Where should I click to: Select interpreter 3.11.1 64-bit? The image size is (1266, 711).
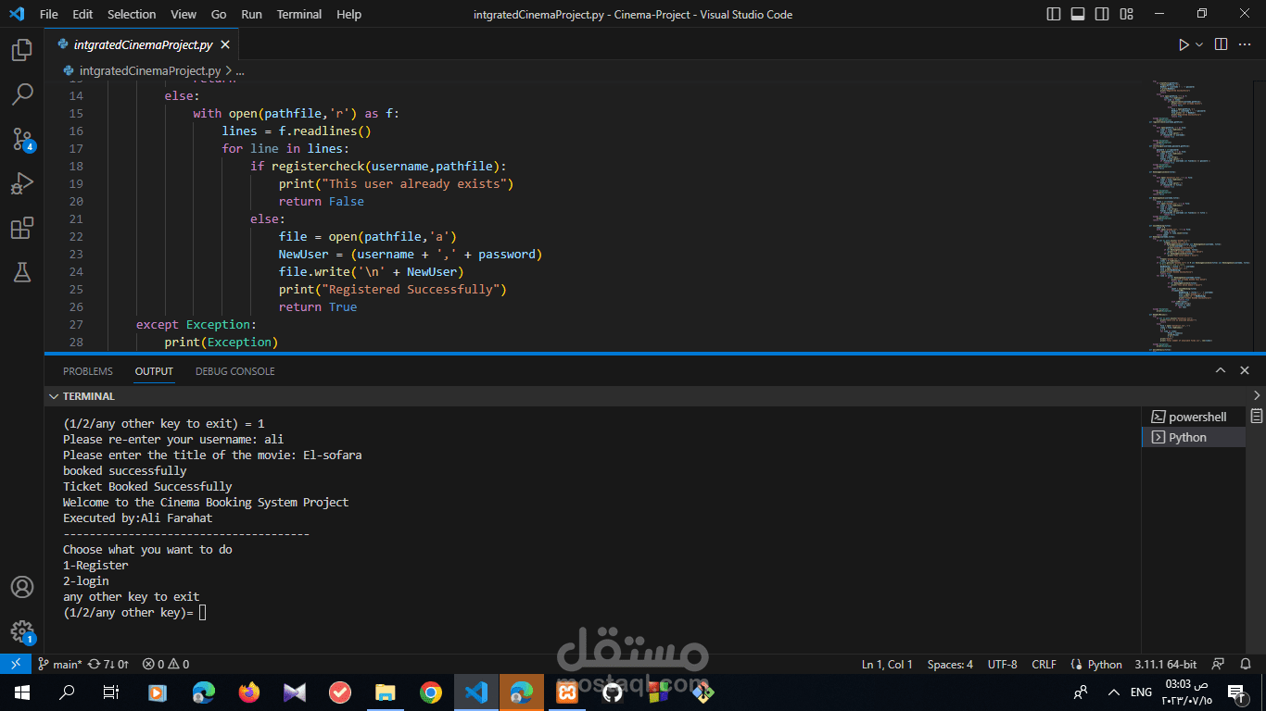[x=1165, y=664]
